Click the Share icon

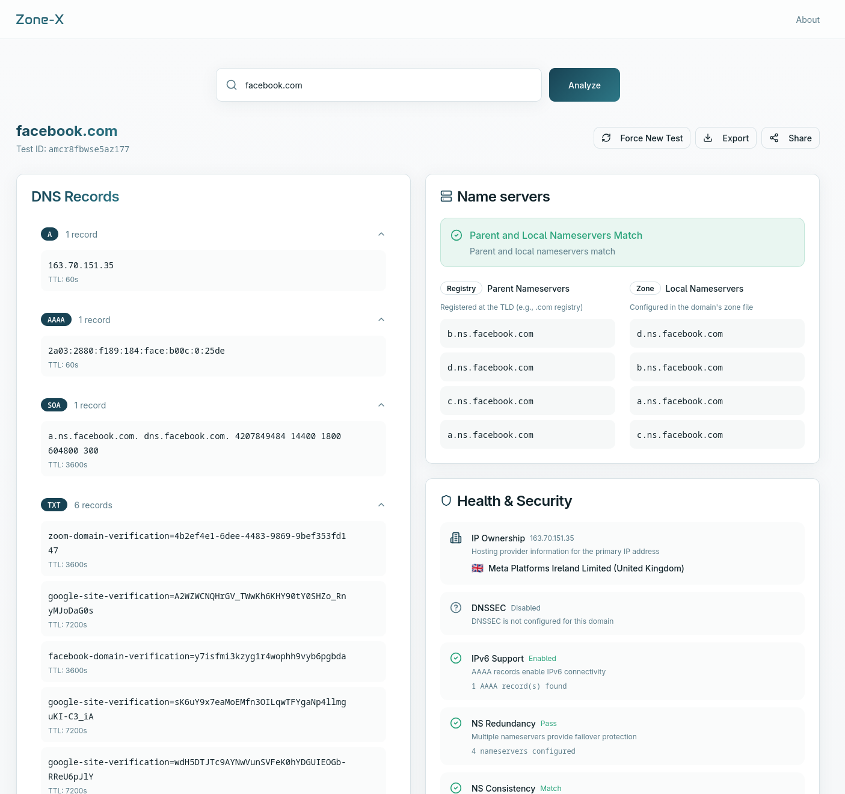[774, 138]
